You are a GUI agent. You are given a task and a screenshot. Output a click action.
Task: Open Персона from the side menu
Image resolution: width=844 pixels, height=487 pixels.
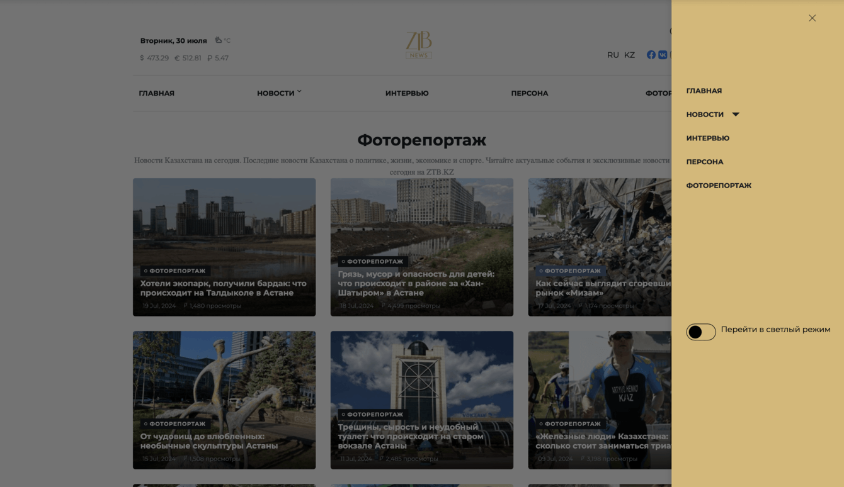(705, 162)
